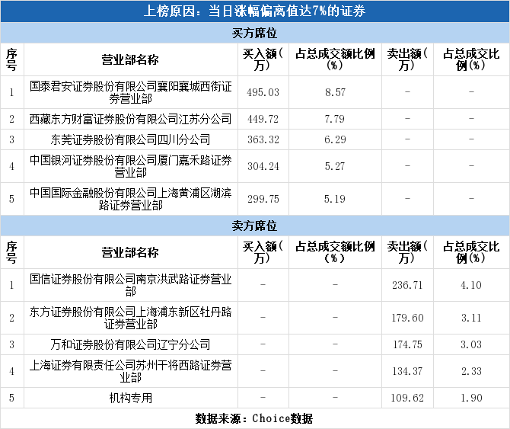Click the 卖方席位 section header
The image size is (510, 429).
coord(255,226)
